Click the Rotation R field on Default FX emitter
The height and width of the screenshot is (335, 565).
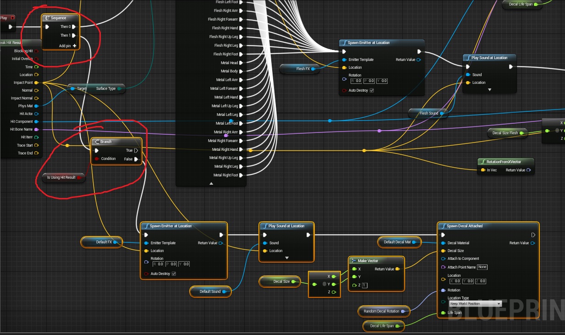click(158, 264)
